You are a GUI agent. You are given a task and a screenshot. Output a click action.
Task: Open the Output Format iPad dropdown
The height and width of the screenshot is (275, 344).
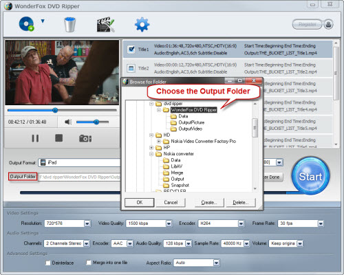80,162
